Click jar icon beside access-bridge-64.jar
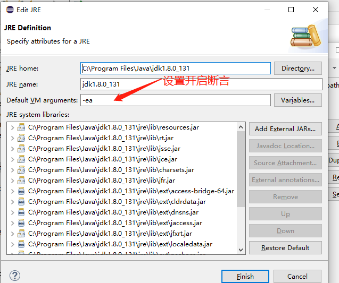Viewport: 339px width, 283px height. tap(21, 191)
